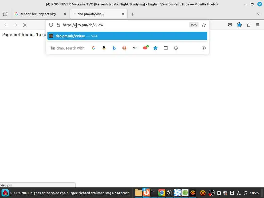Click the SIXTY-NINE nights taskbar window title
Image resolution: width=264 pixels, height=198 pixels.
pyautogui.click(x=70, y=193)
